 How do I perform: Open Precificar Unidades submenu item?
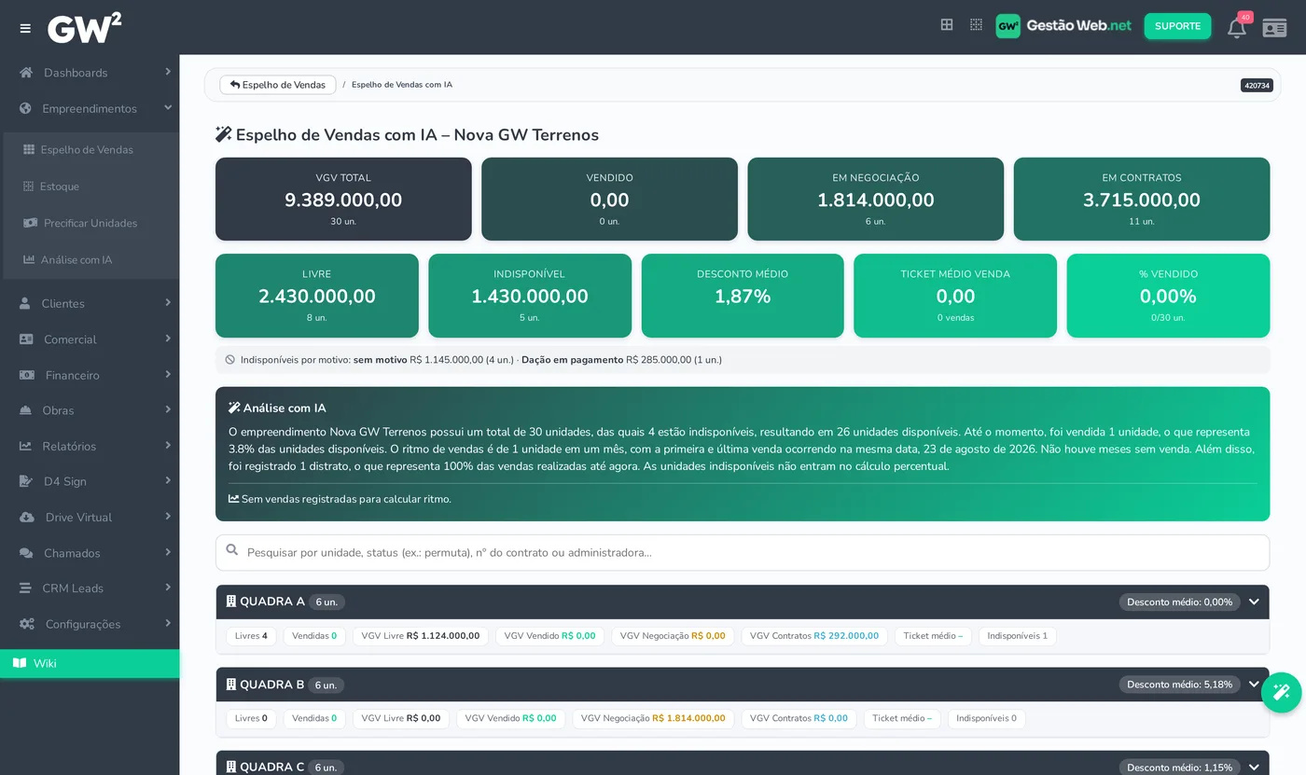pos(90,223)
